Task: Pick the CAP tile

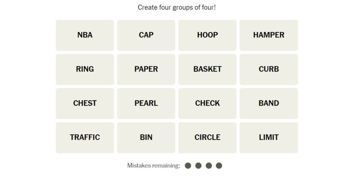Action: coord(146,35)
